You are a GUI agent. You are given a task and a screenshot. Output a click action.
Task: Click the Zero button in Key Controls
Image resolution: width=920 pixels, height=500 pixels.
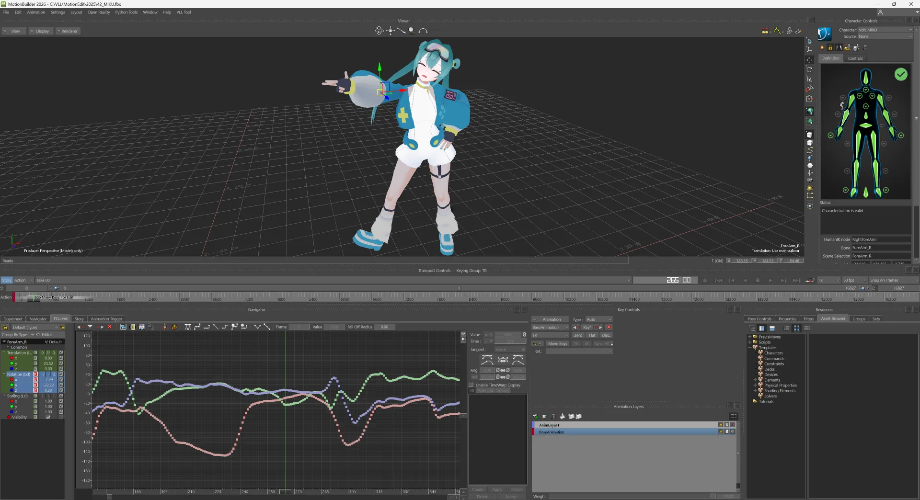coord(578,335)
